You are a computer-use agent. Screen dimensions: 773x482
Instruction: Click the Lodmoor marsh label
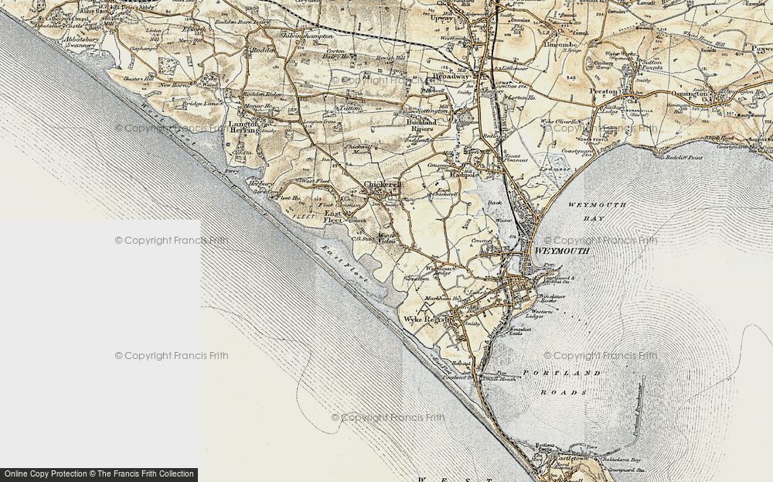pyautogui.click(x=554, y=169)
